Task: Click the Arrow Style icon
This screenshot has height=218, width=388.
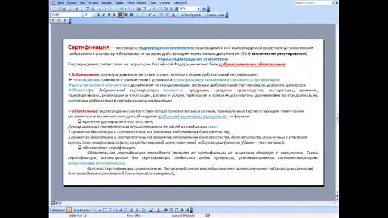Action: pos(176,210)
